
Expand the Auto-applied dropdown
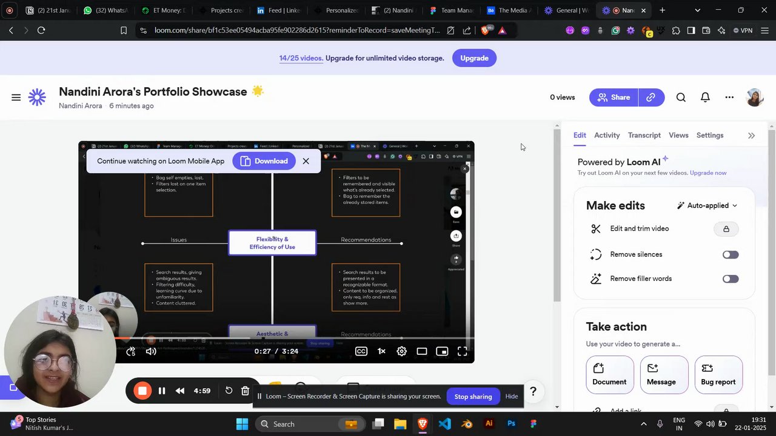pos(707,206)
